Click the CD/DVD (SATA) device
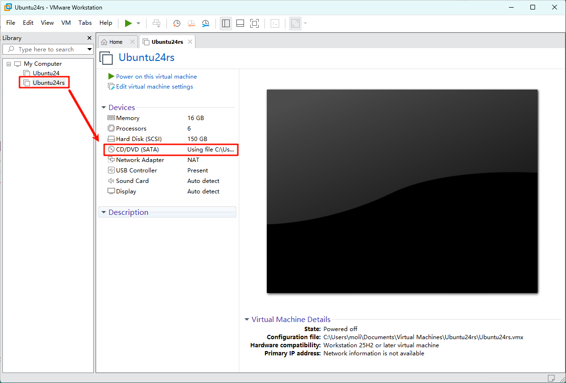Viewport: 566px width, 383px height. pyautogui.click(x=171, y=150)
